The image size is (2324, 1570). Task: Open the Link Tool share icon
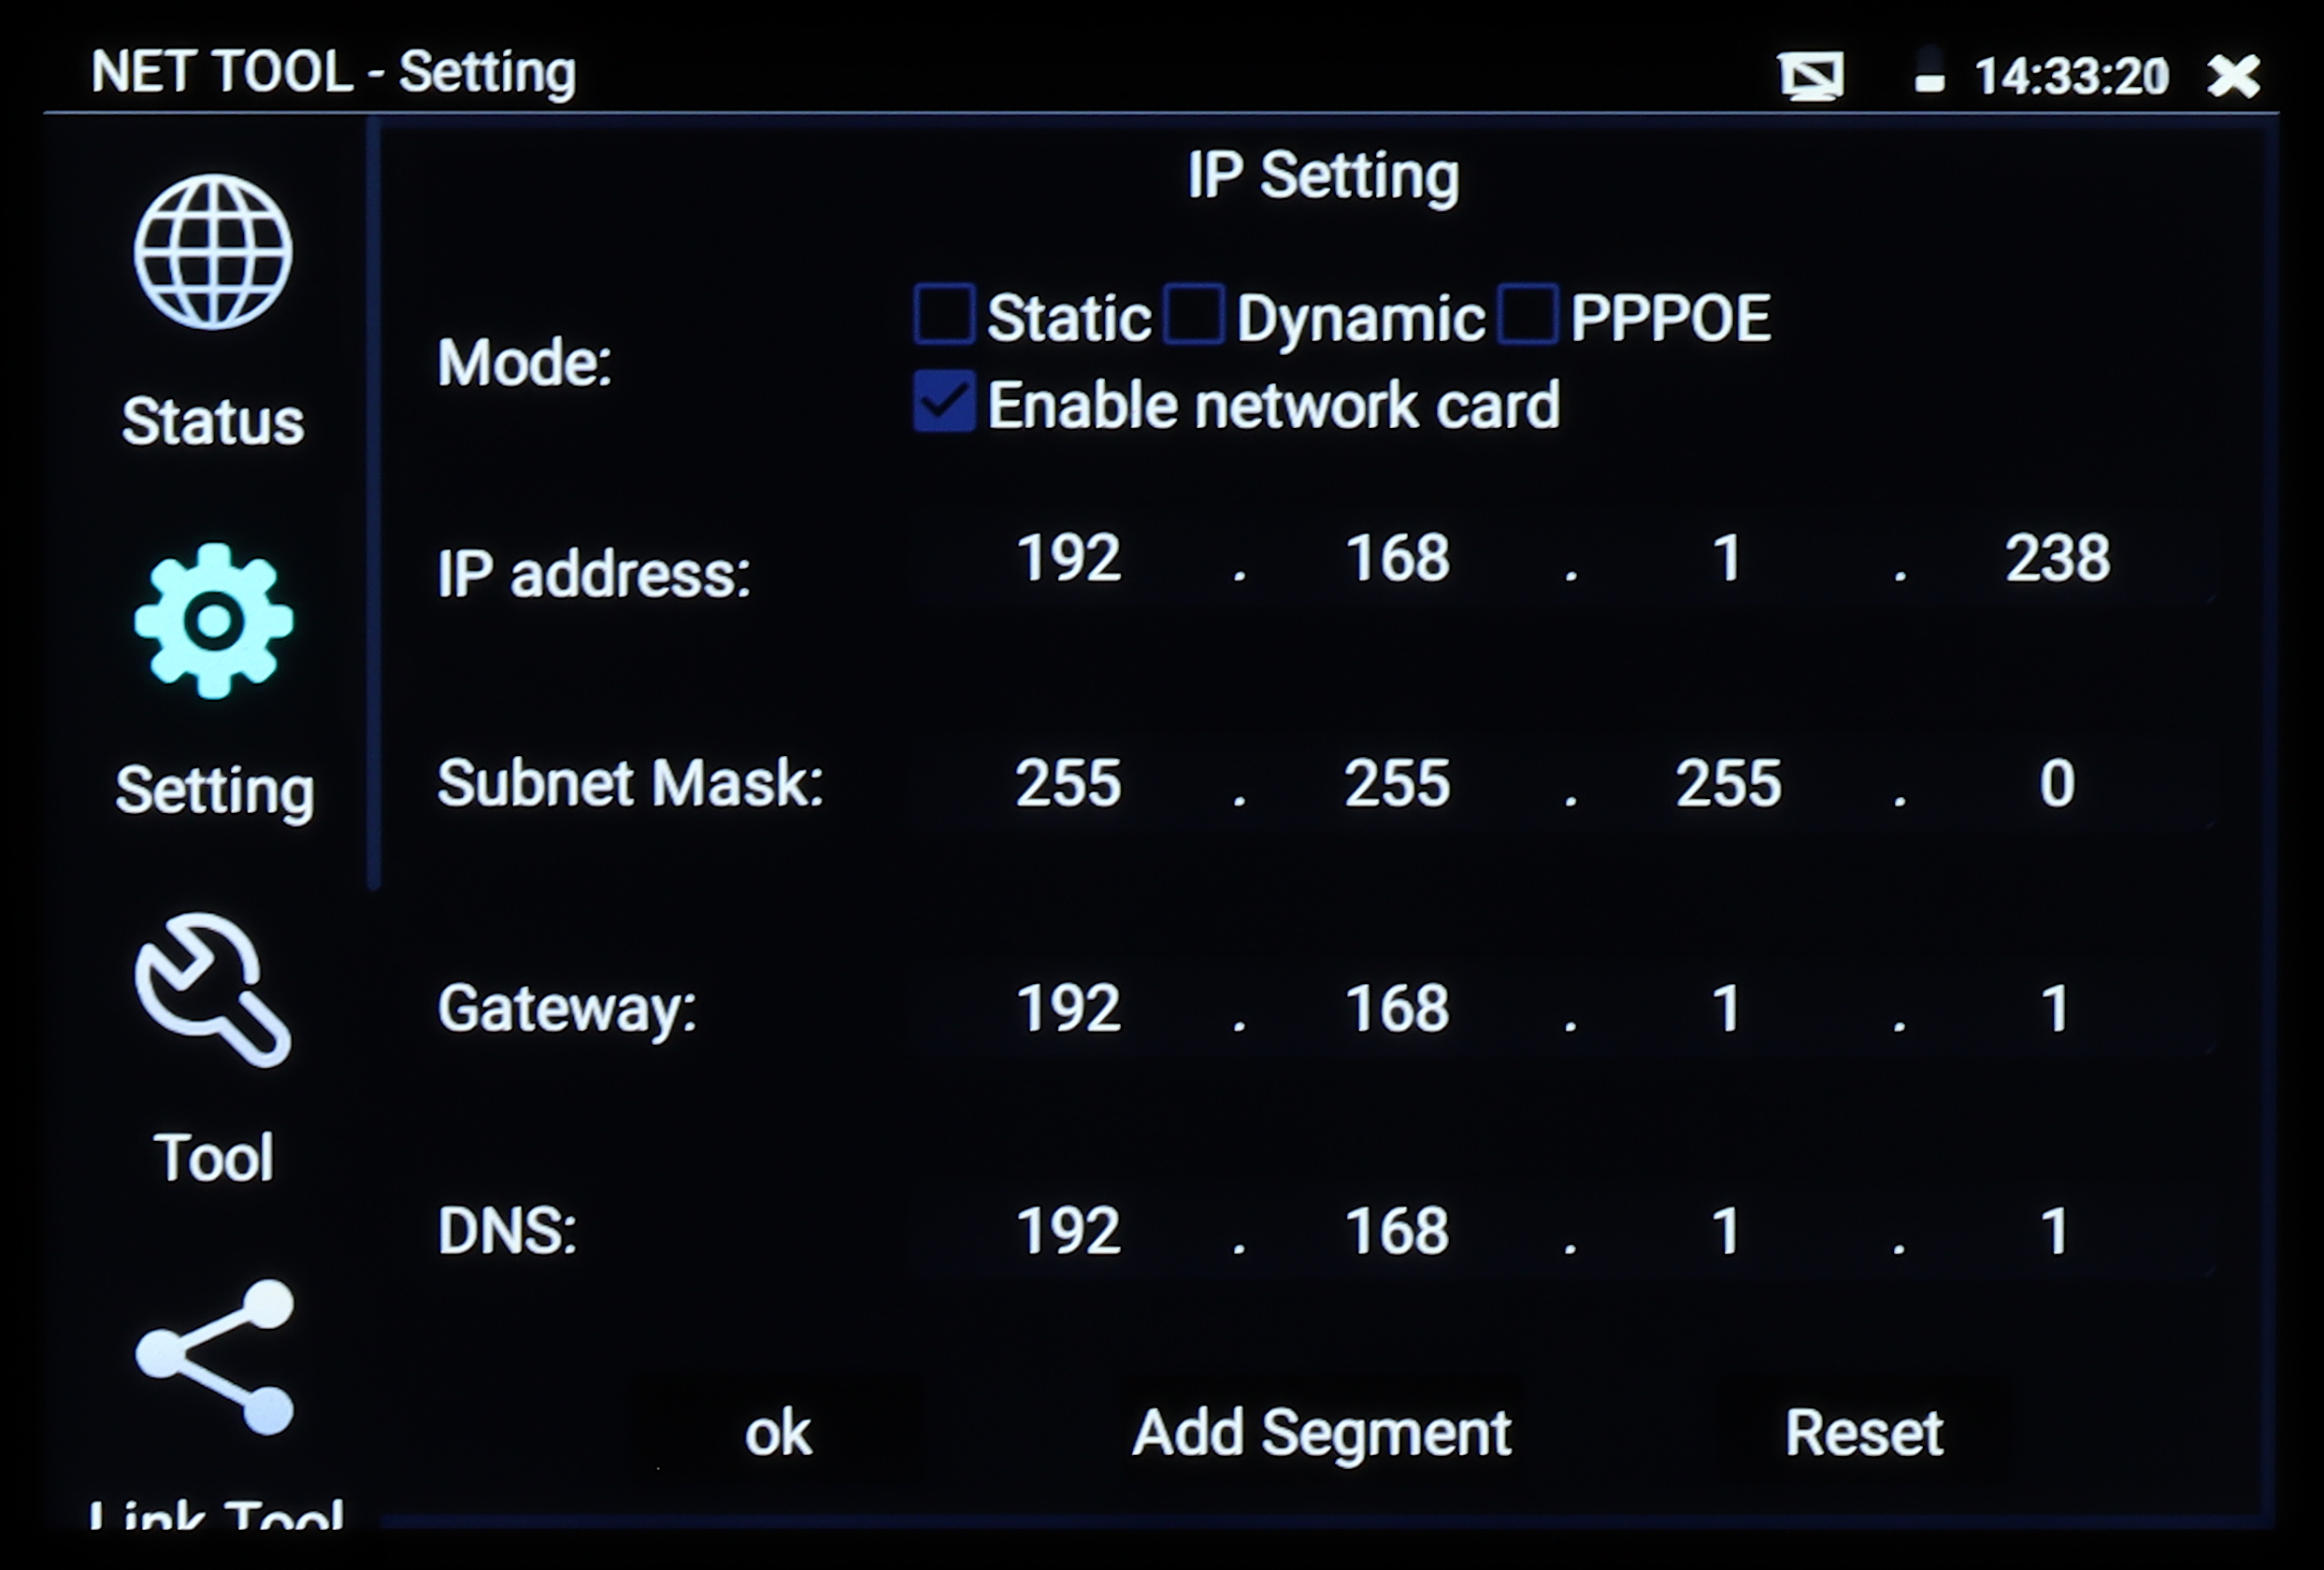(215, 1356)
